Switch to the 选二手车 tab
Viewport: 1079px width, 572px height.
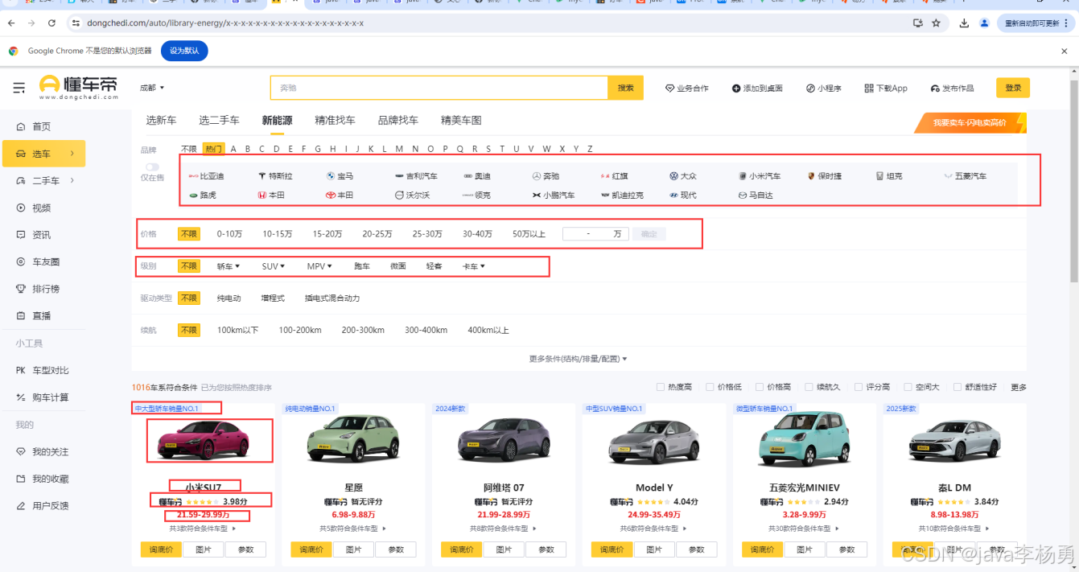click(219, 121)
